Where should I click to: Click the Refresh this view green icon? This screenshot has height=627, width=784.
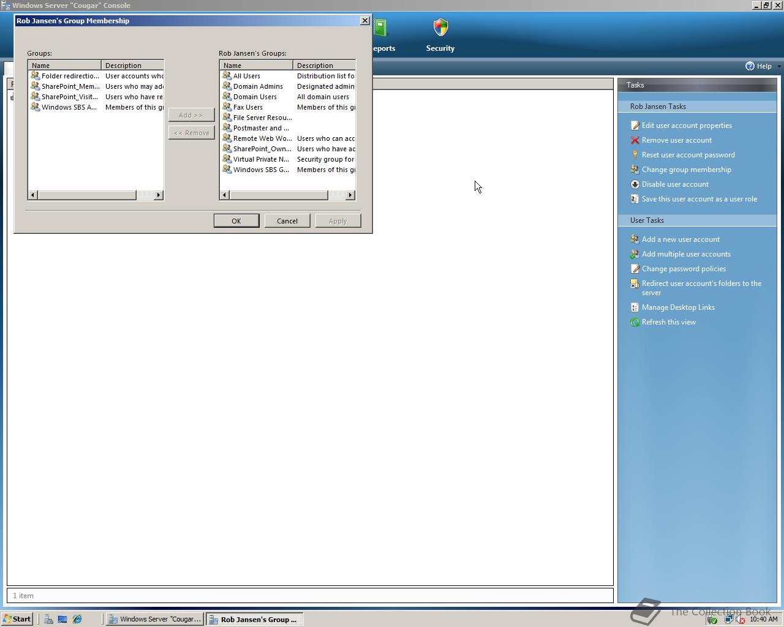point(635,321)
